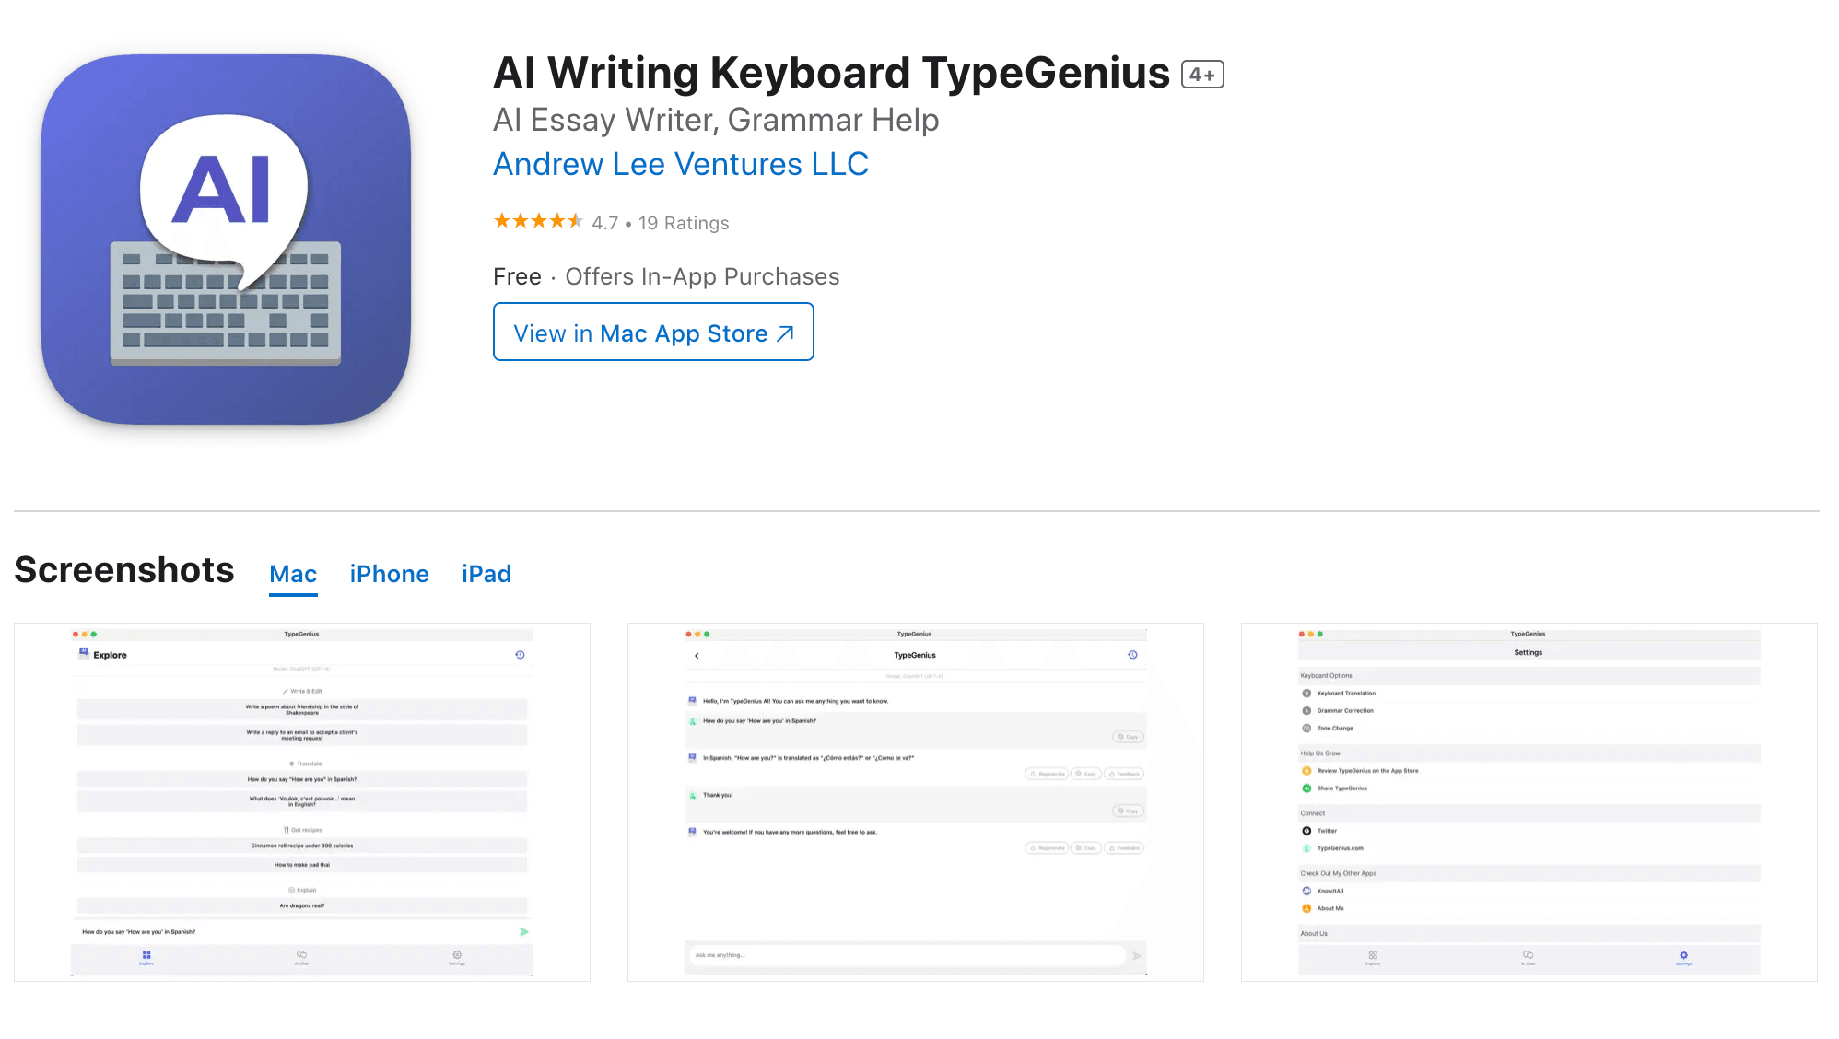Screen dimensions: 1839x1039
Task: Click the Copy button on the Spanish translation reply
Action: point(1086,774)
